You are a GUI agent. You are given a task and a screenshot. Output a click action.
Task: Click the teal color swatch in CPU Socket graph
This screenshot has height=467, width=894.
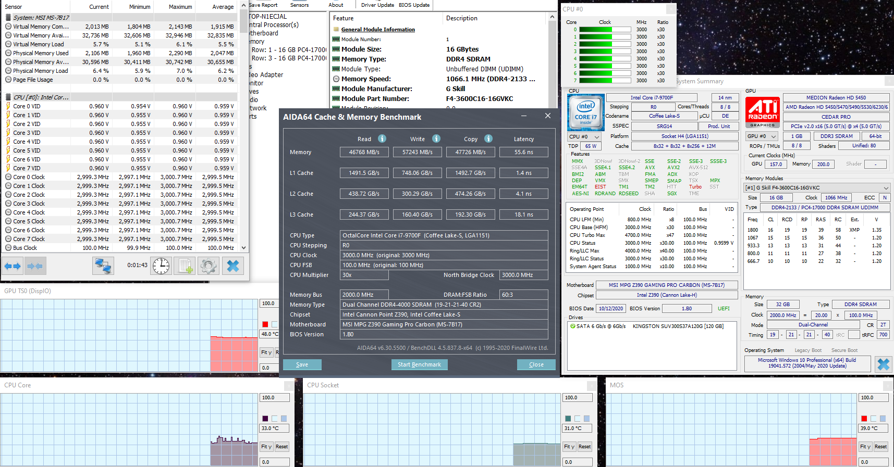point(568,419)
